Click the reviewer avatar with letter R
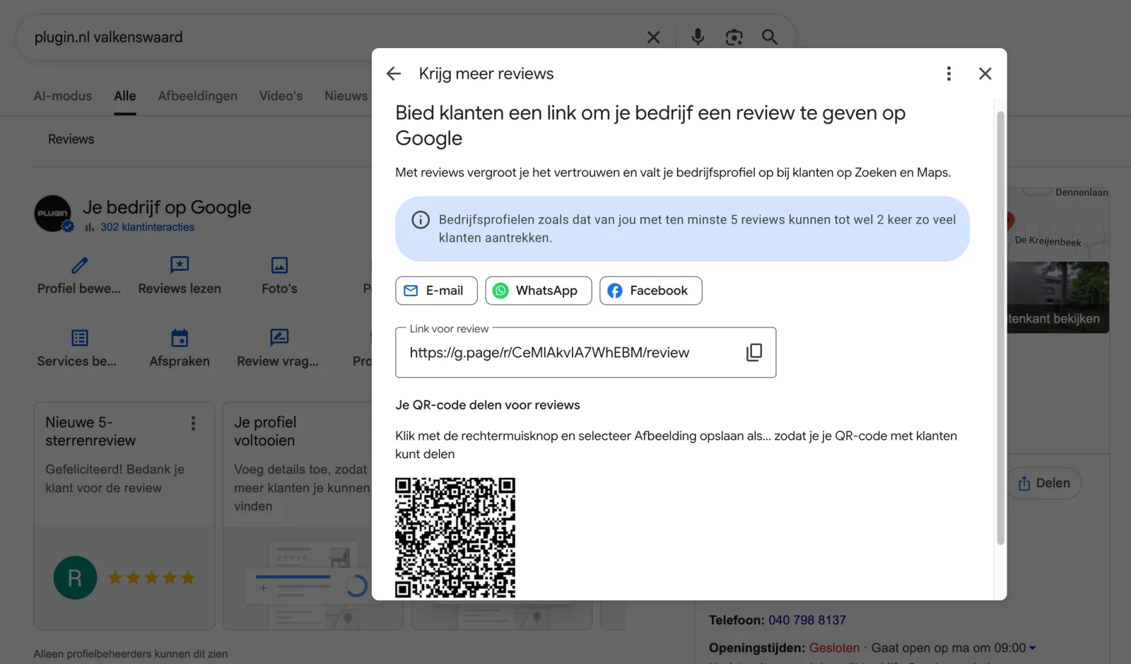Image resolution: width=1131 pixels, height=664 pixels. (x=75, y=578)
